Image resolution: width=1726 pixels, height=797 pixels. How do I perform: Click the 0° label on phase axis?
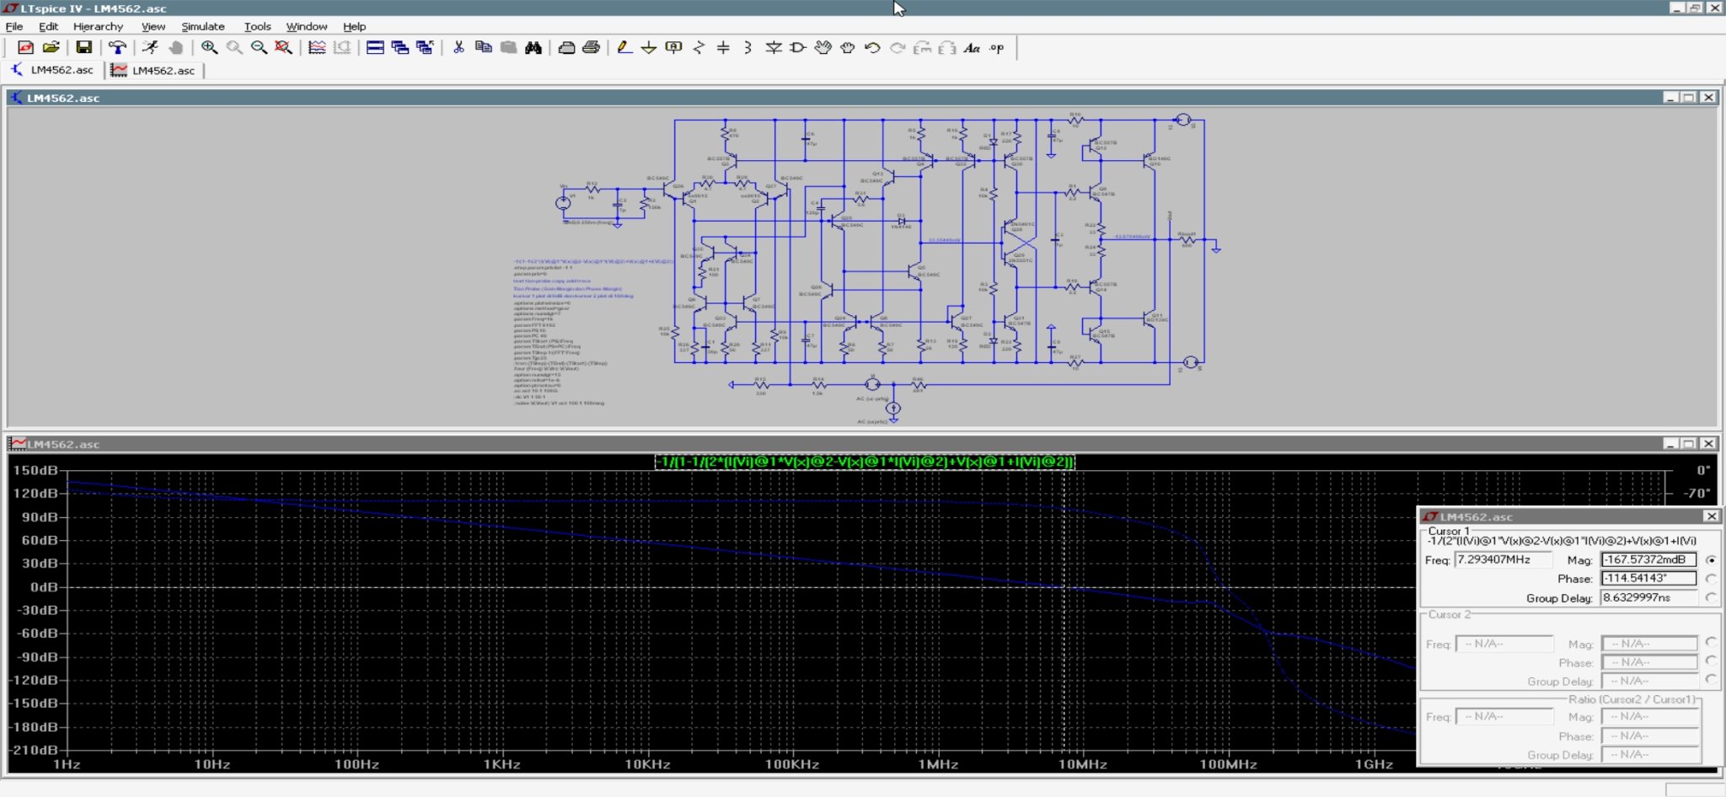(1703, 470)
